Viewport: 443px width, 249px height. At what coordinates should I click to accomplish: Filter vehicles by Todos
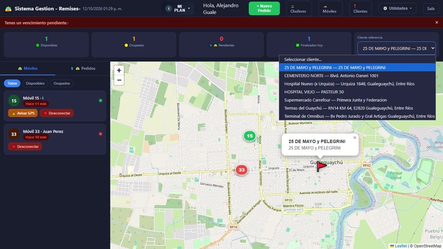12,83
